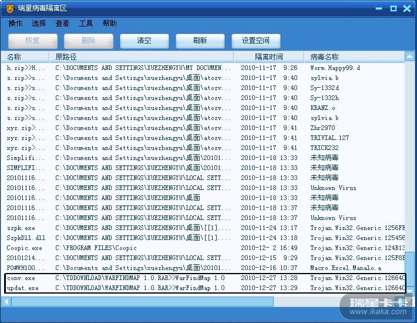Sort list by 病毒名称 column header

pos(354,56)
